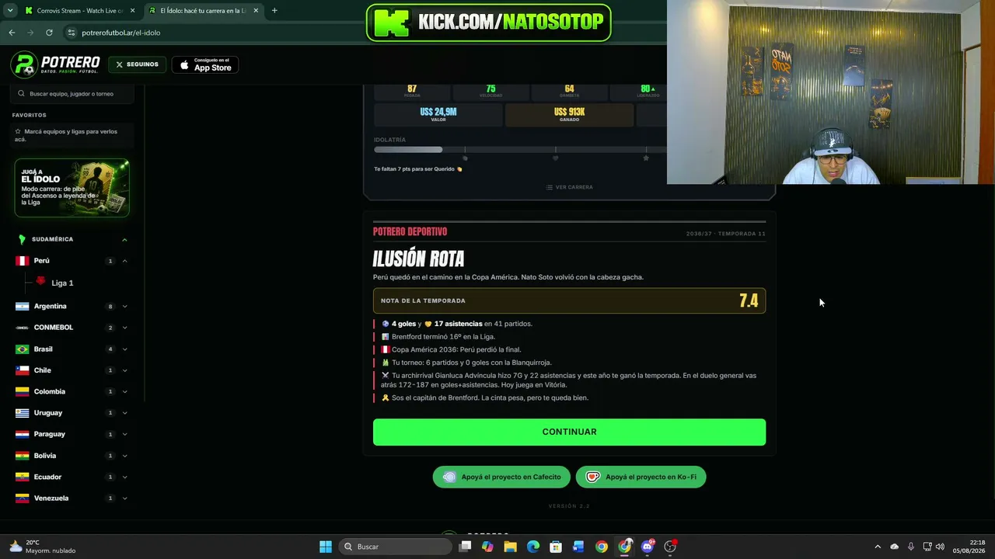Click the Continuar button
Viewport: 995px width, 559px height.
[569, 432]
